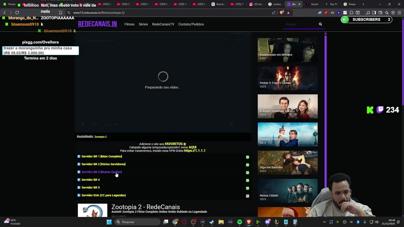Select Servidor BR 2 [Vários Servidores]
The width and height of the screenshot is (404, 227).
(104, 164)
